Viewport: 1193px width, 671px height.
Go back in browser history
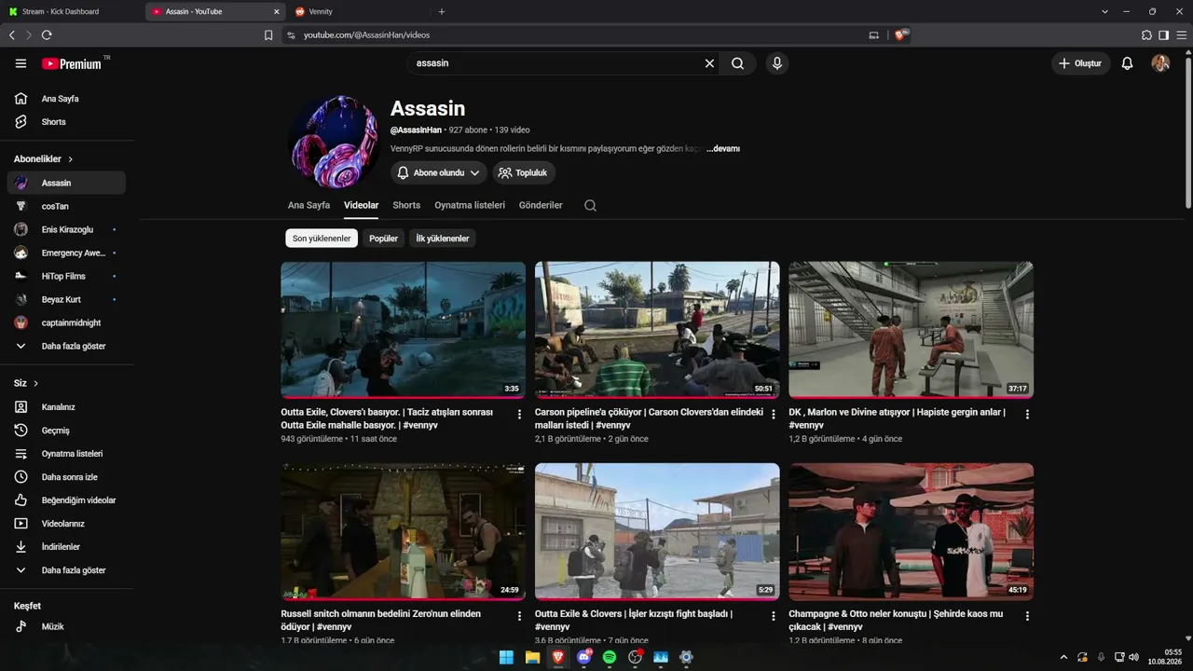point(12,34)
